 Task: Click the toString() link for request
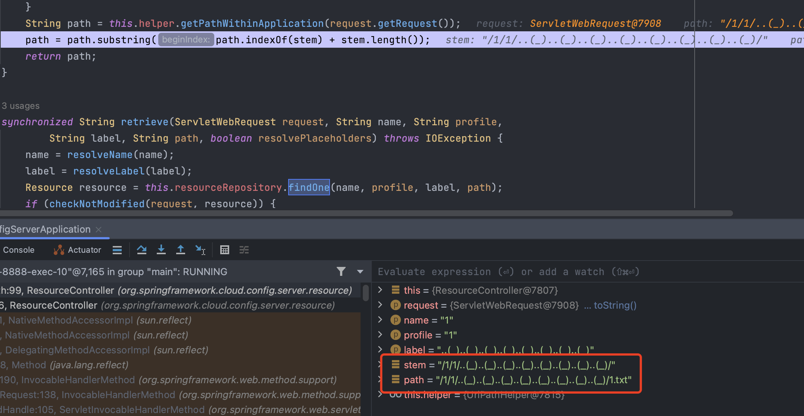pyautogui.click(x=615, y=305)
